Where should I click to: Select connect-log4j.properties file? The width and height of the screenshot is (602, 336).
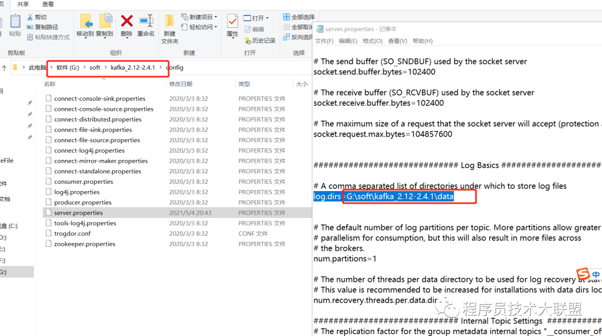tap(89, 150)
